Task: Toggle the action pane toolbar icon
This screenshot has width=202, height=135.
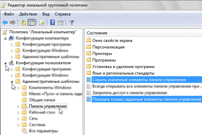Action: (61, 23)
